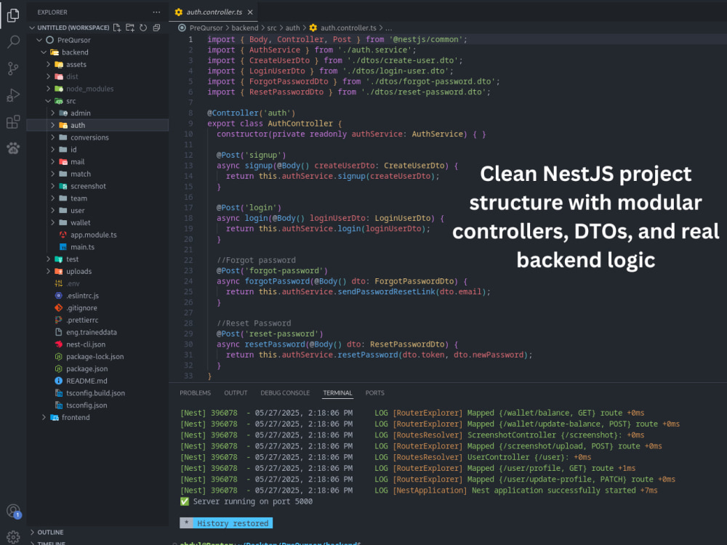Screen dimensions: 727x545
Task: Switch to the PORTS panel tab
Action: click(374, 392)
